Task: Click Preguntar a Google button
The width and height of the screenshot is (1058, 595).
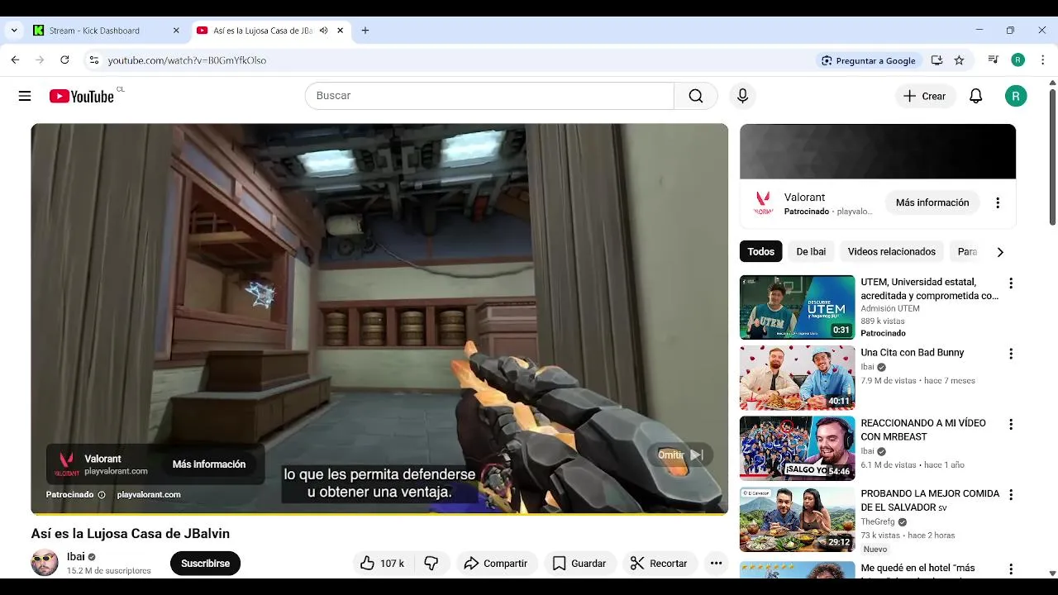Action: pos(868,60)
